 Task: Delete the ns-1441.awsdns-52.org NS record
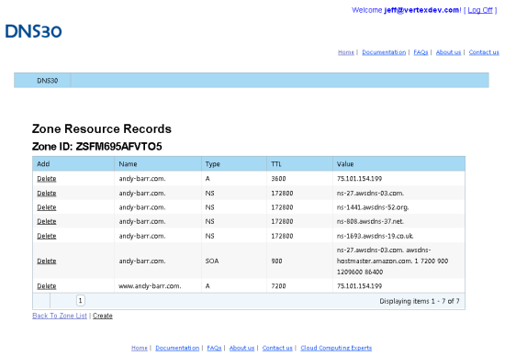coord(47,207)
